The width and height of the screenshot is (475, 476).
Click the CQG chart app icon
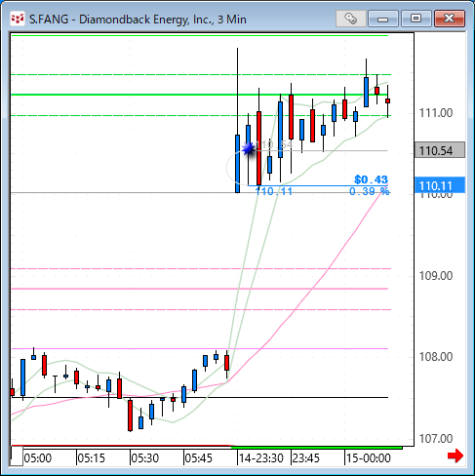(18, 19)
